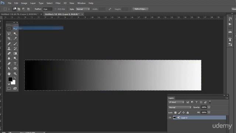Select the Path Selection tool
Viewport: 236px width, 133px height.
point(9,68)
